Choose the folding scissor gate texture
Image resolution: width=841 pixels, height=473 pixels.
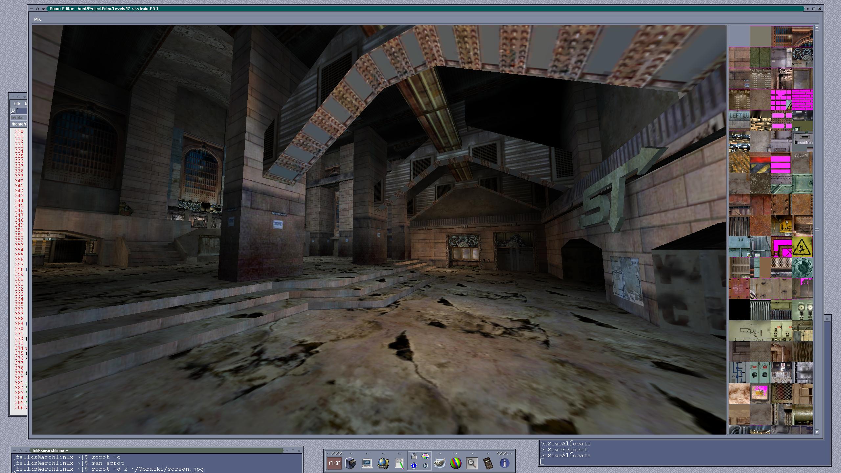pyautogui.click(x=802, y=352)
